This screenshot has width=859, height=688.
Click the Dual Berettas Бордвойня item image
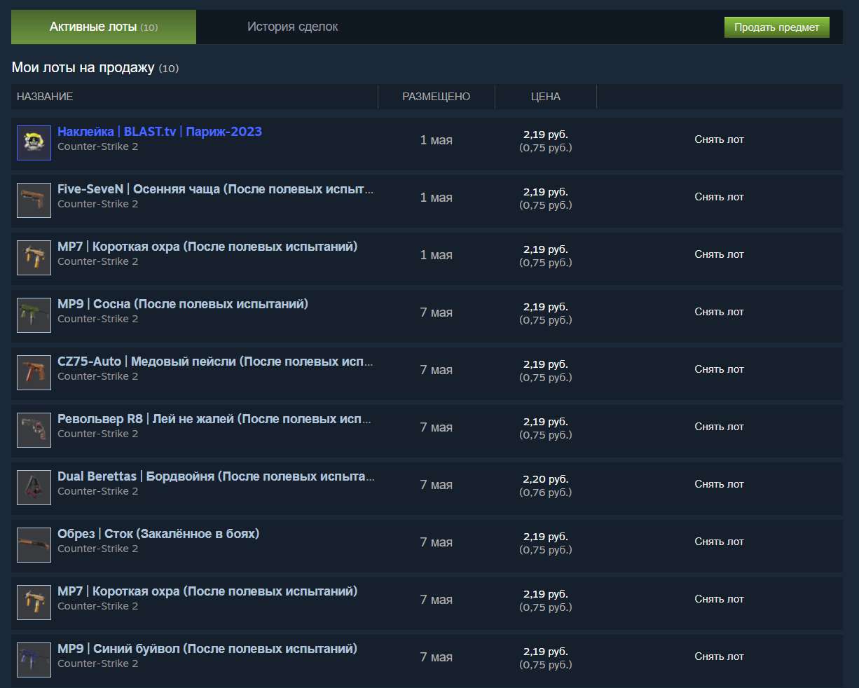(x=34, y=488)
